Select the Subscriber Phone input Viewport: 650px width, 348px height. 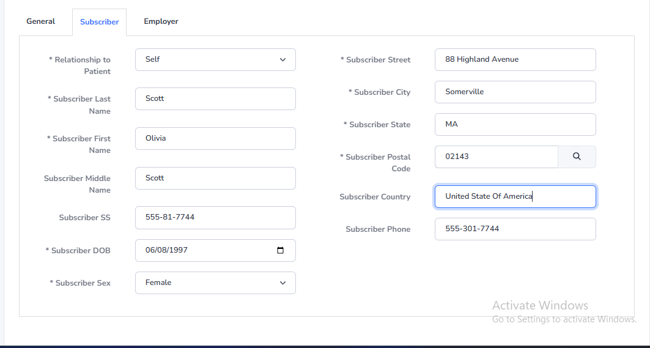[515, 229]
